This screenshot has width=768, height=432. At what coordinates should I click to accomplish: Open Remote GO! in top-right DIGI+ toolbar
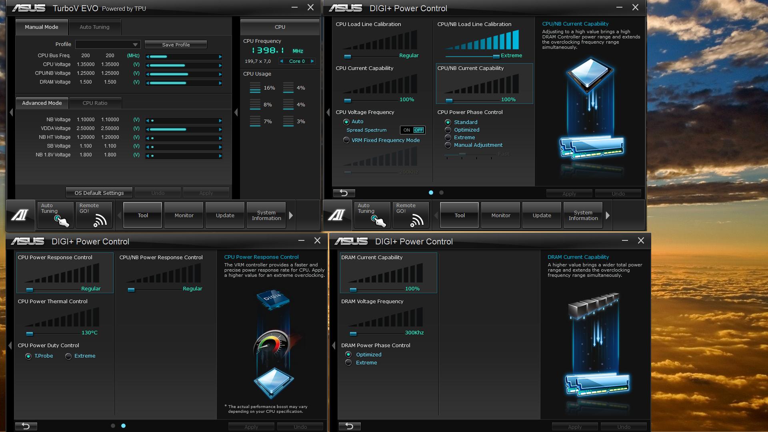tap(410, 215)
